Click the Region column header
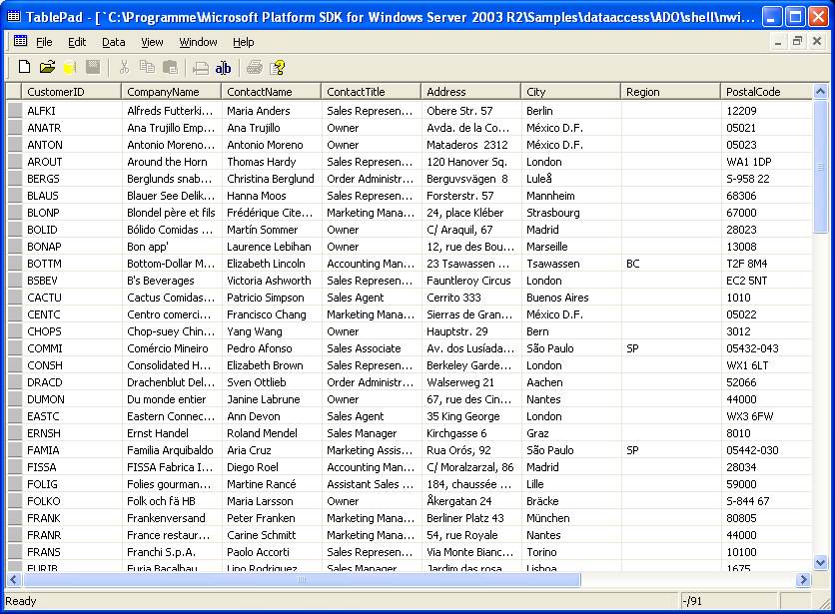The width and height of the screenshot is (835, 614). (670, 92)
